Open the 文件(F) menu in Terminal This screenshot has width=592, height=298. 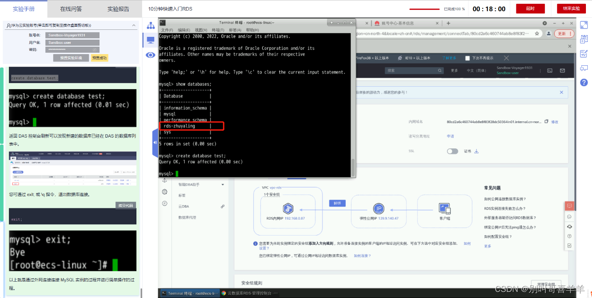point(167,30)
